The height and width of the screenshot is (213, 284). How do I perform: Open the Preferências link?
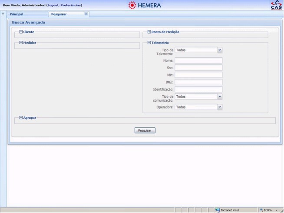pyautogui.click(x=71, y=5)
